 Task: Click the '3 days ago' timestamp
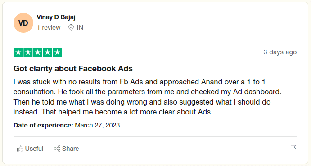pyautogui.click(x=280, y=52)
